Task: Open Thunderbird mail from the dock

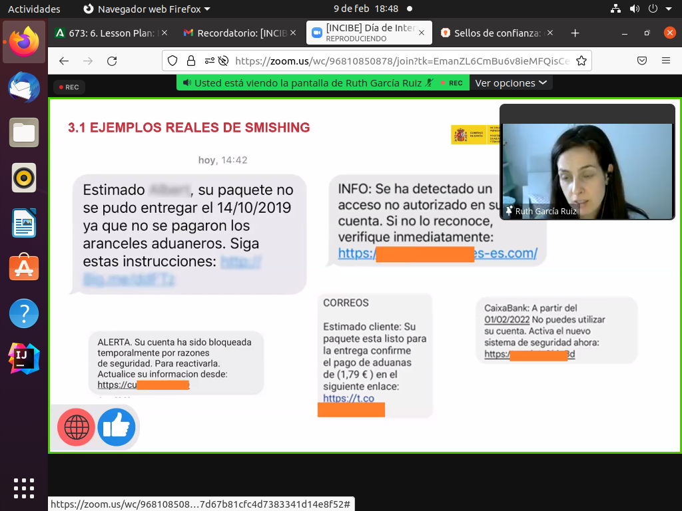Action: (x=24, y=87)
